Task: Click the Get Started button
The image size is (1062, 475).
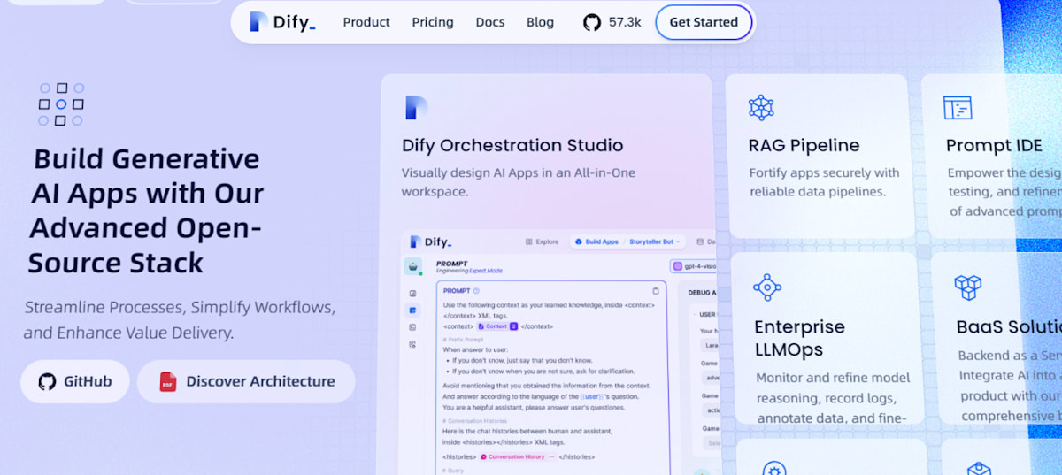Action: pyautogui.click(x=704, y=22)
